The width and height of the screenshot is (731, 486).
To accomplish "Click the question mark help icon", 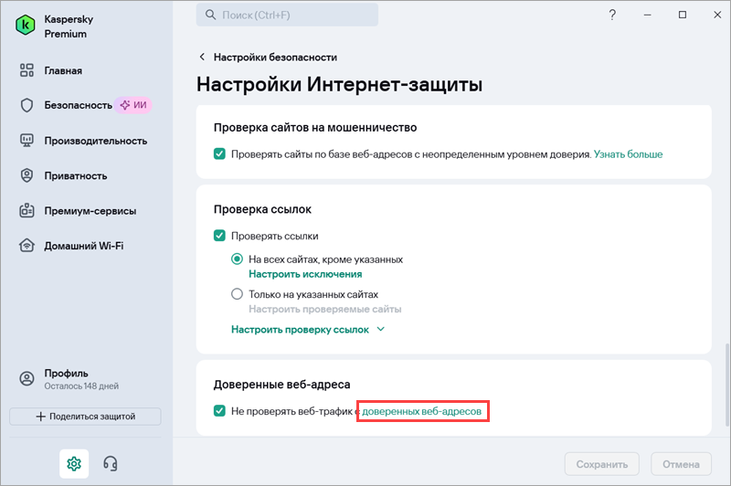I will coord(612,15).
